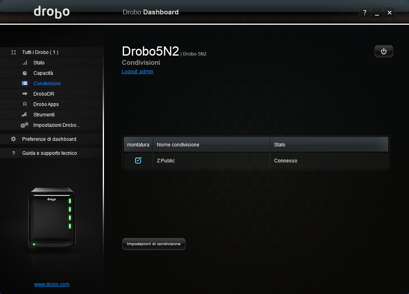
Task: Click the Impostazioni Drobo gears icon
Action: [25, 125]
